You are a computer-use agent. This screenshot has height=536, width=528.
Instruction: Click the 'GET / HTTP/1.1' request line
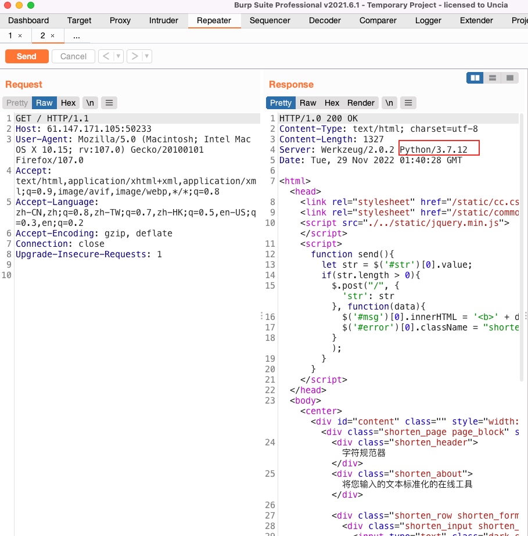(52, 118)
